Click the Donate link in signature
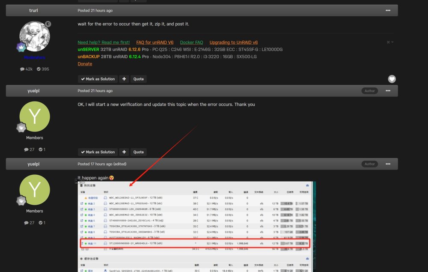The image size is (428, 272). coord(85,64)
